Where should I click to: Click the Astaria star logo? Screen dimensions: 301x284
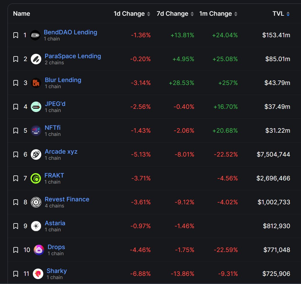point(36,226)
